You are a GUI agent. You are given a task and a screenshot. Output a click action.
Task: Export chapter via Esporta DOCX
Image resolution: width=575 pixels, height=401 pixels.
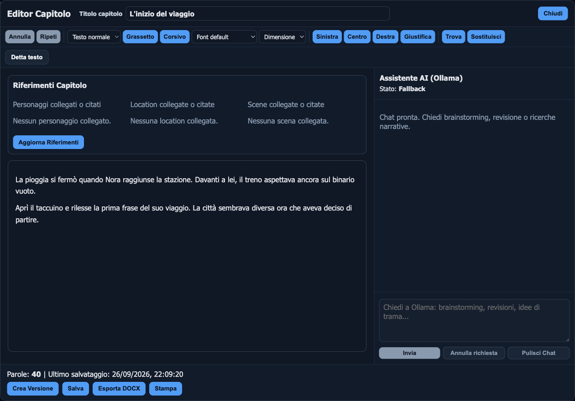click(119, 389)
